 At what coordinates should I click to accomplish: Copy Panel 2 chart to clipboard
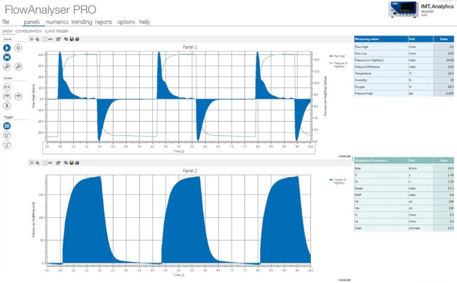66,162
